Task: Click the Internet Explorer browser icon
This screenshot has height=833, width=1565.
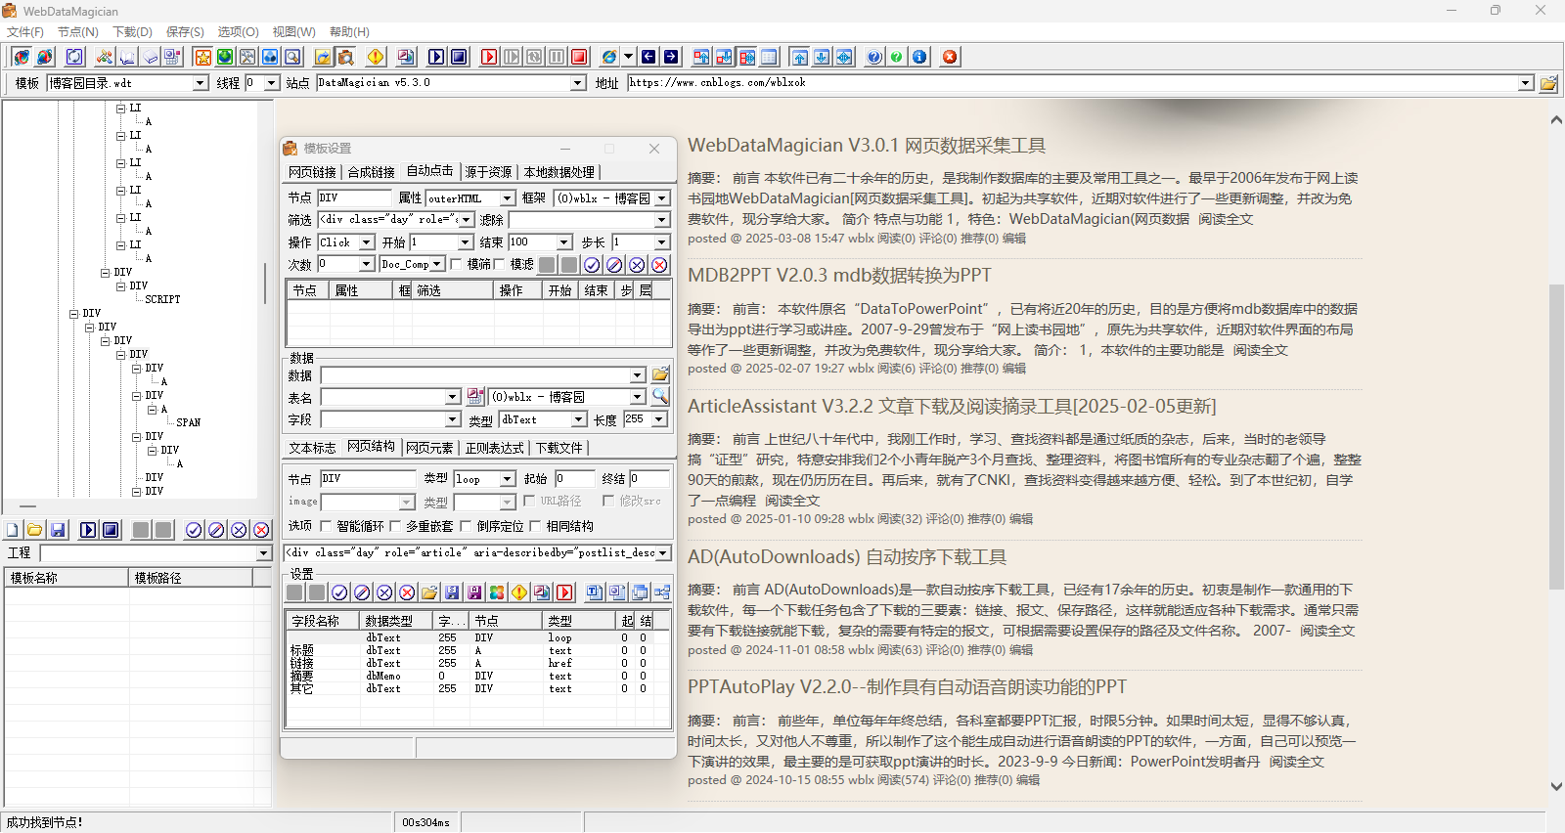Action: click(608, 57)
